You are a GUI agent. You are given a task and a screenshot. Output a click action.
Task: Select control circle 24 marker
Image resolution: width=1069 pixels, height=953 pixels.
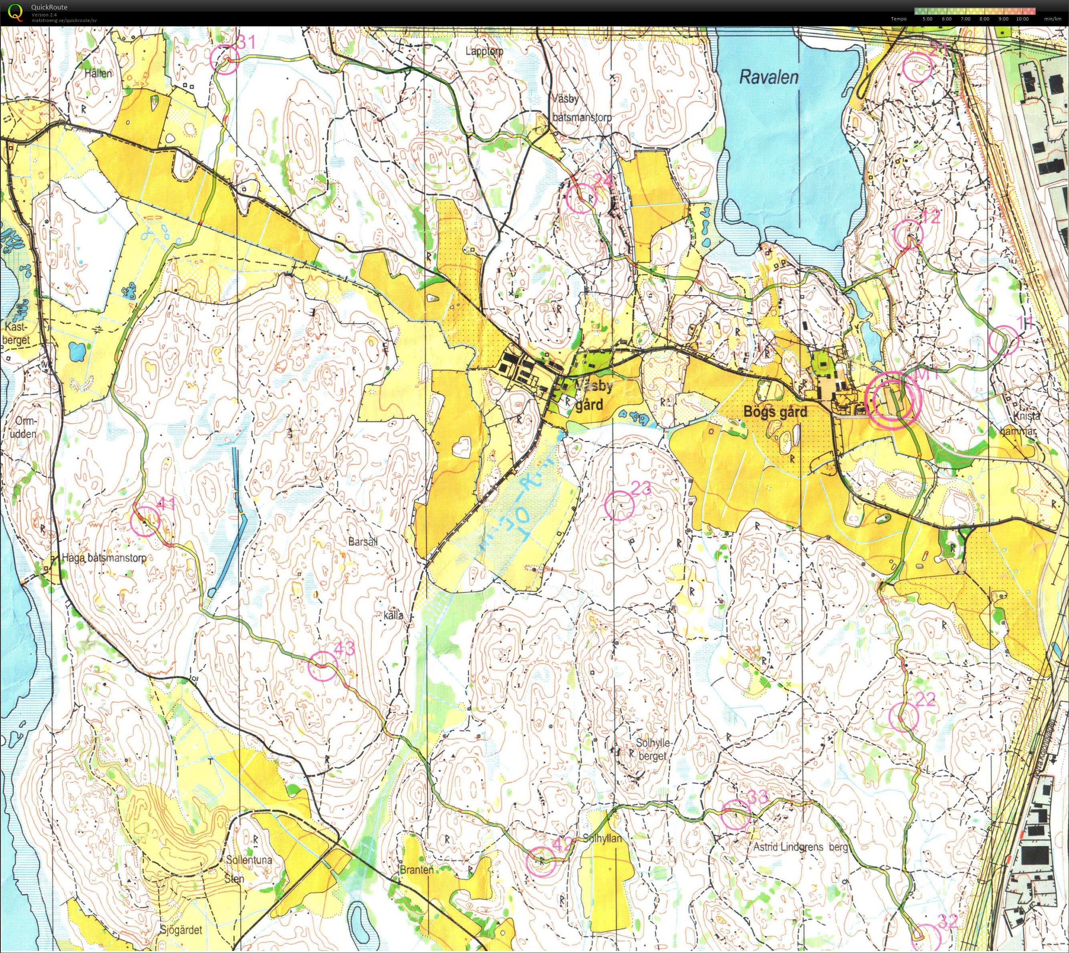click(x=582, y=199)
